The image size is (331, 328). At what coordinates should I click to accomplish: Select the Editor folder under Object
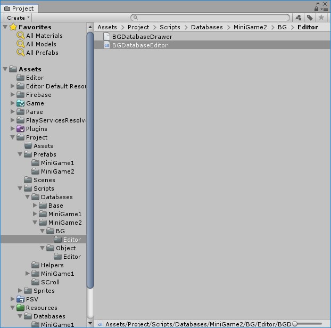click(x=68, y=257)
